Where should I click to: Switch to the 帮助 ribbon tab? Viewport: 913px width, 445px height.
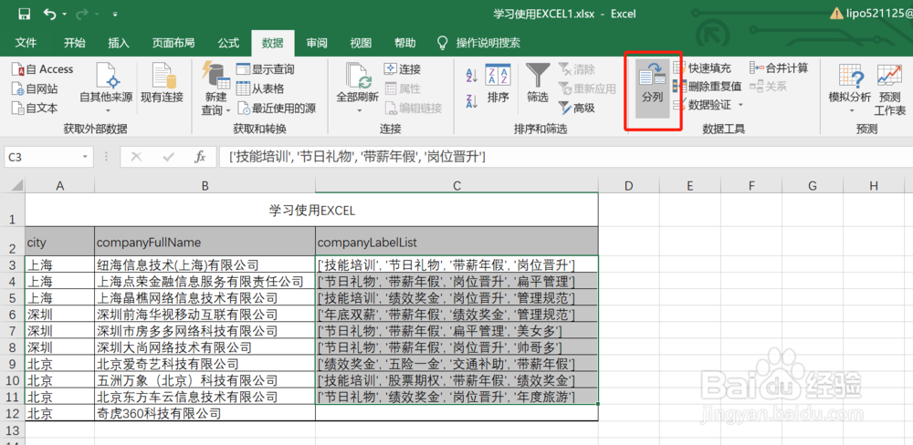pos(405,43)
